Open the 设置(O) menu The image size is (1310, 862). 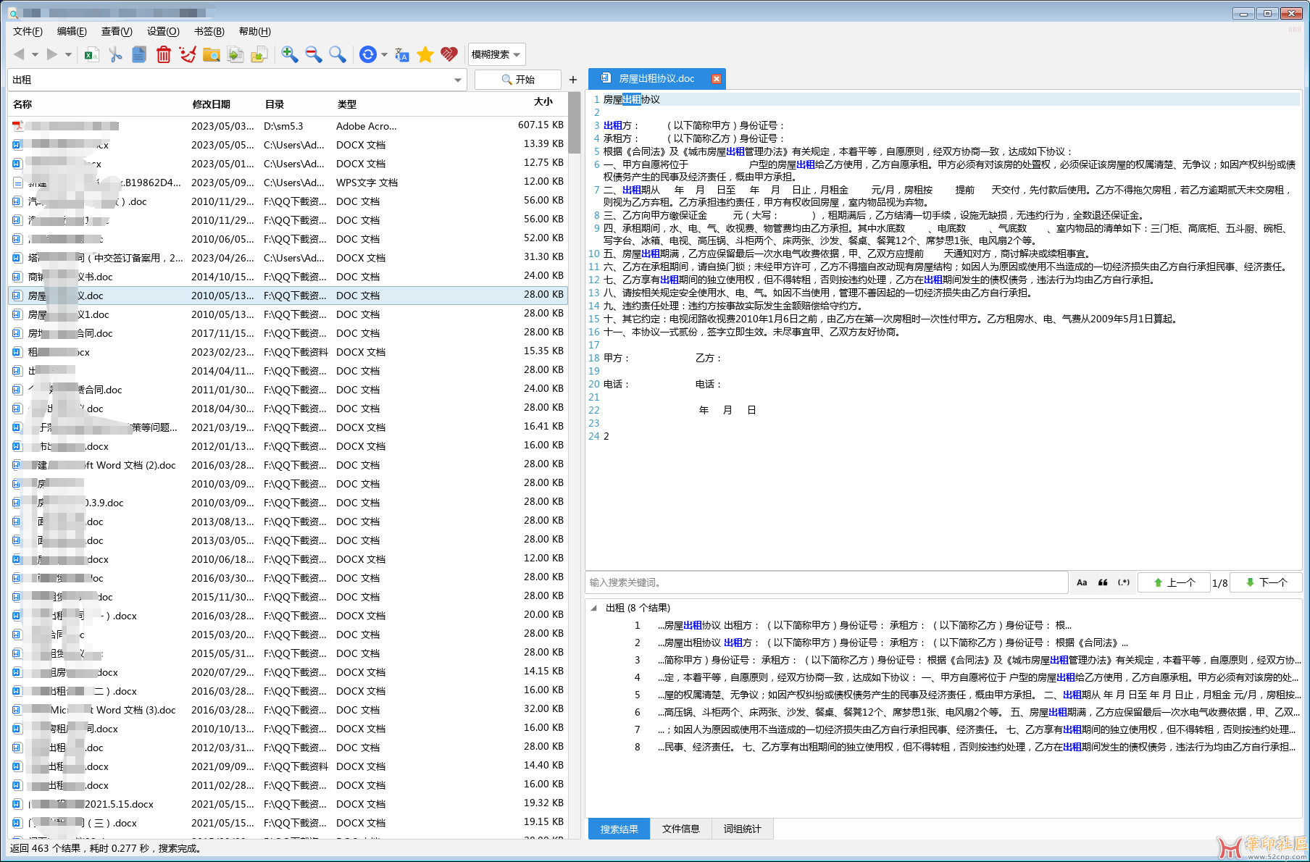163,31
